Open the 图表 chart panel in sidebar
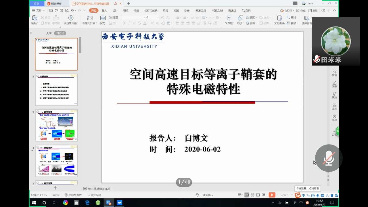368x207 pixels. [334, 84]
